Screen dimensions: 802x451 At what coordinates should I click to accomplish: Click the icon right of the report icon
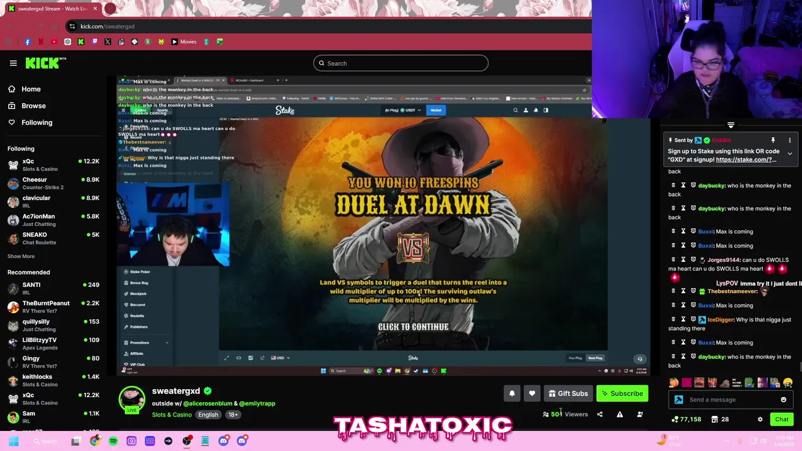coord(640,414)
